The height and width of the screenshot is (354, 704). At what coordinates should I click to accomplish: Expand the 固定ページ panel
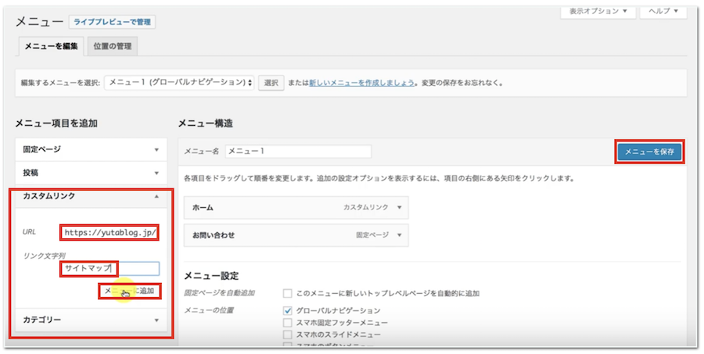click(x=156, y=149)
